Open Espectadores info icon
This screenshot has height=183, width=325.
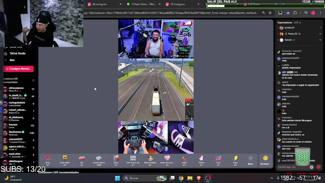click(x=300, y=23)
